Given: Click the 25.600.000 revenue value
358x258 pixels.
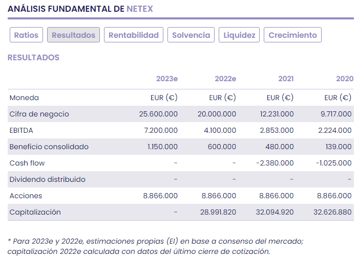Looking at the screenshot, I should (x=158, y=114).
